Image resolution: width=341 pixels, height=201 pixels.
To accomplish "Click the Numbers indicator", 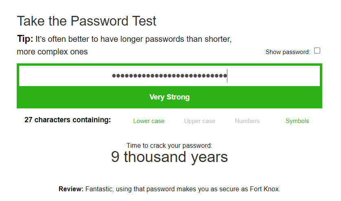I will [x=247, y=121].
